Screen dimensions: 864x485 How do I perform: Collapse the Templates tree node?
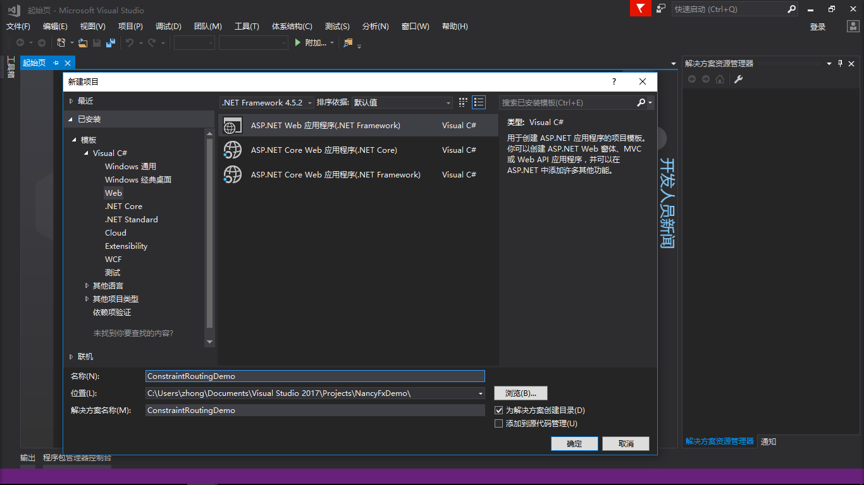tap(74, 140)
